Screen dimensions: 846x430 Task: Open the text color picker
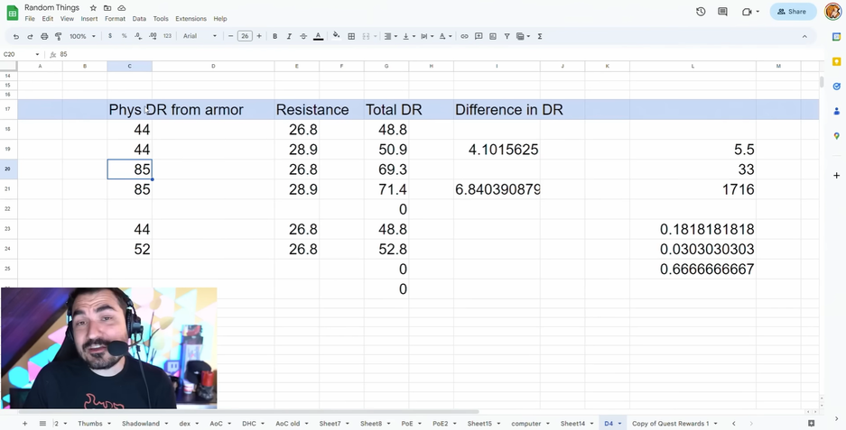(319, 36)
